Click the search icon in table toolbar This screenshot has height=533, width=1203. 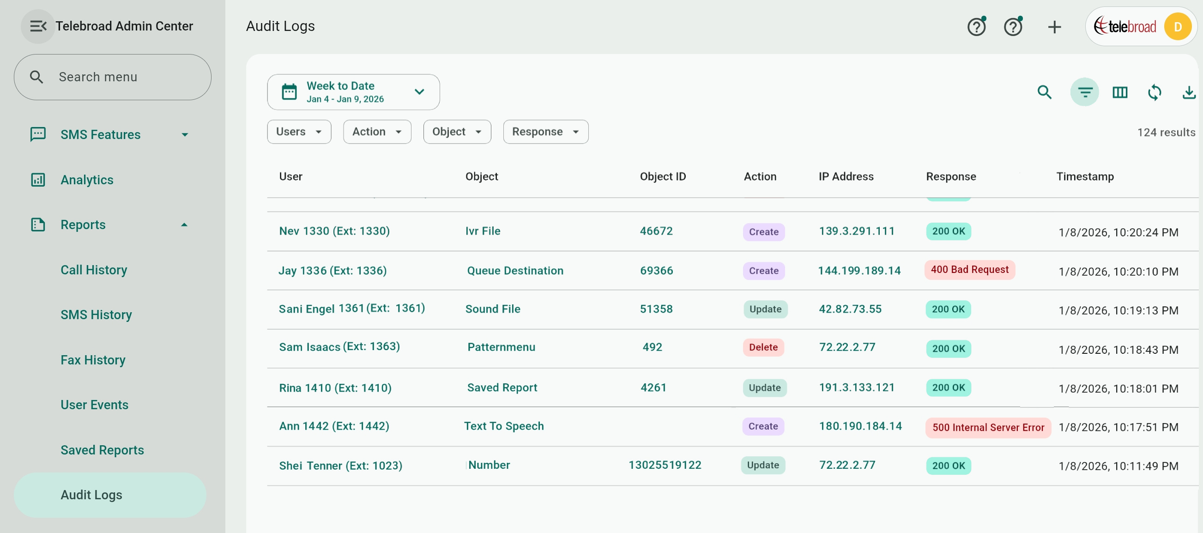tap(1044, 92)
